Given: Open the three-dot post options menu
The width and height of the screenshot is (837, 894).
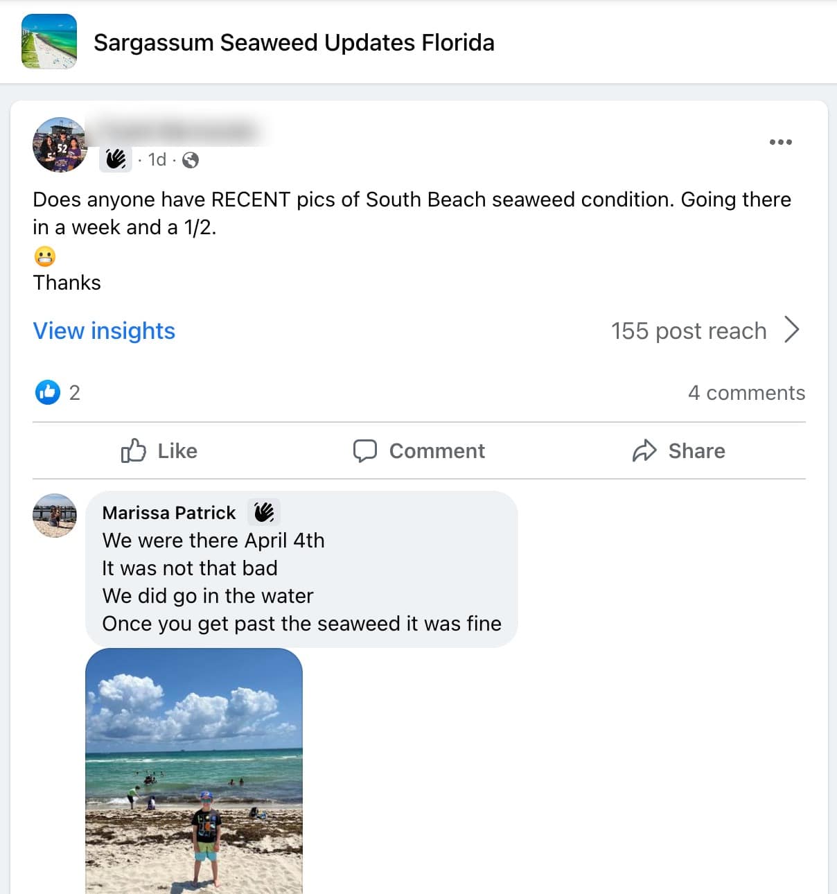Looking at the screenshot, I should 780,142.
